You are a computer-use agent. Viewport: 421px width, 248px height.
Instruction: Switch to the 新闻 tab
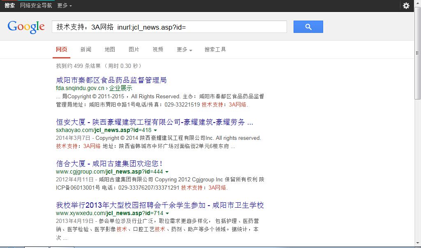click(x=86, y=49)
